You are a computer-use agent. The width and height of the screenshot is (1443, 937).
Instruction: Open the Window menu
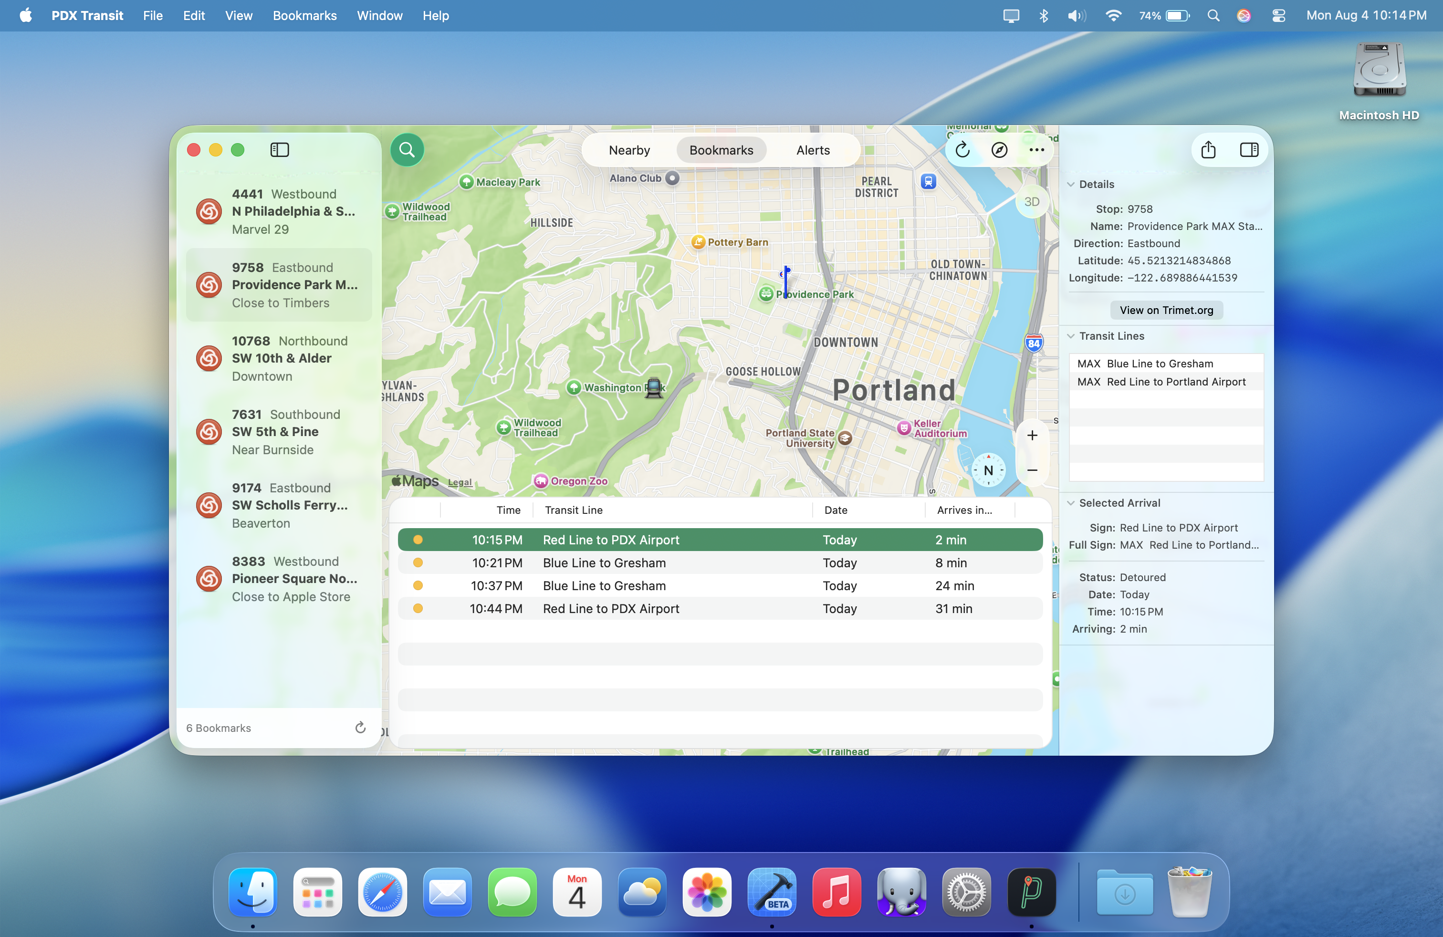coord(379,16)
